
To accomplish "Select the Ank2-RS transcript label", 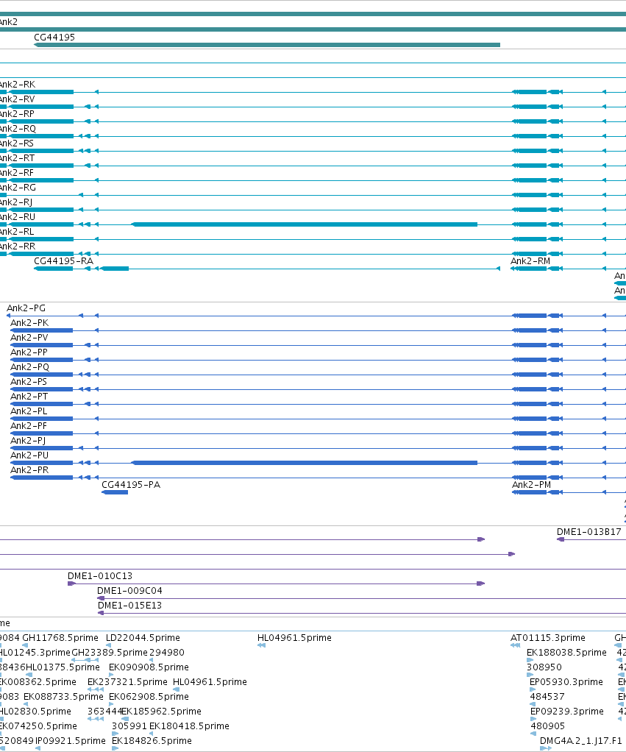I will [x=17, y=143].
